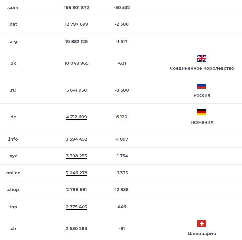Screen dimensions: 242x240
Task: Open the 156 801 872 .com count link
Action: (76, 8)
